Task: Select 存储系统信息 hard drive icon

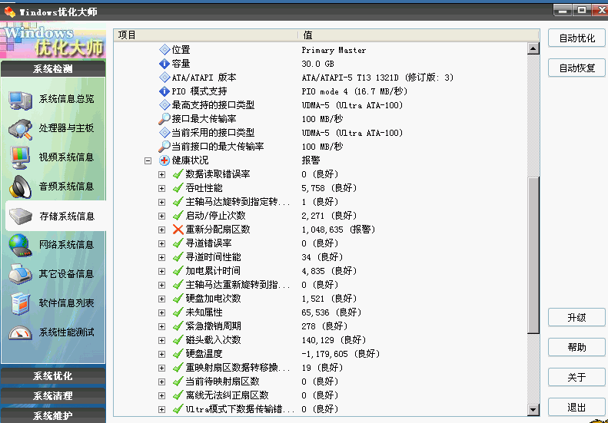Action: (x=20, y=216)
